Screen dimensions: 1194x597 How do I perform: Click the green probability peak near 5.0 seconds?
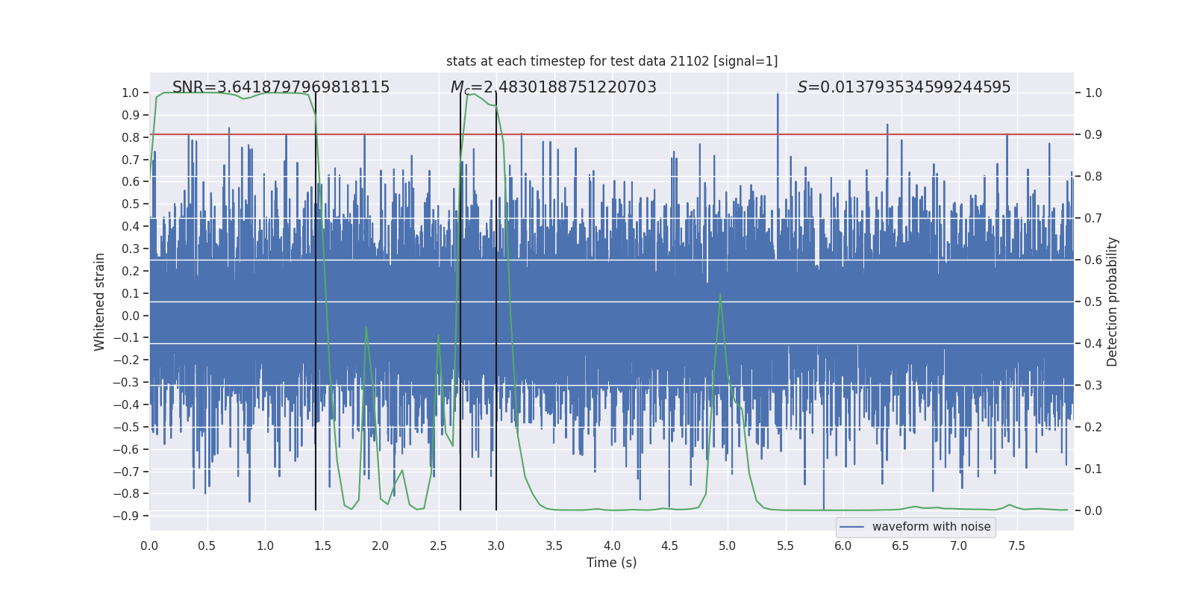click(x=720, y=296)
